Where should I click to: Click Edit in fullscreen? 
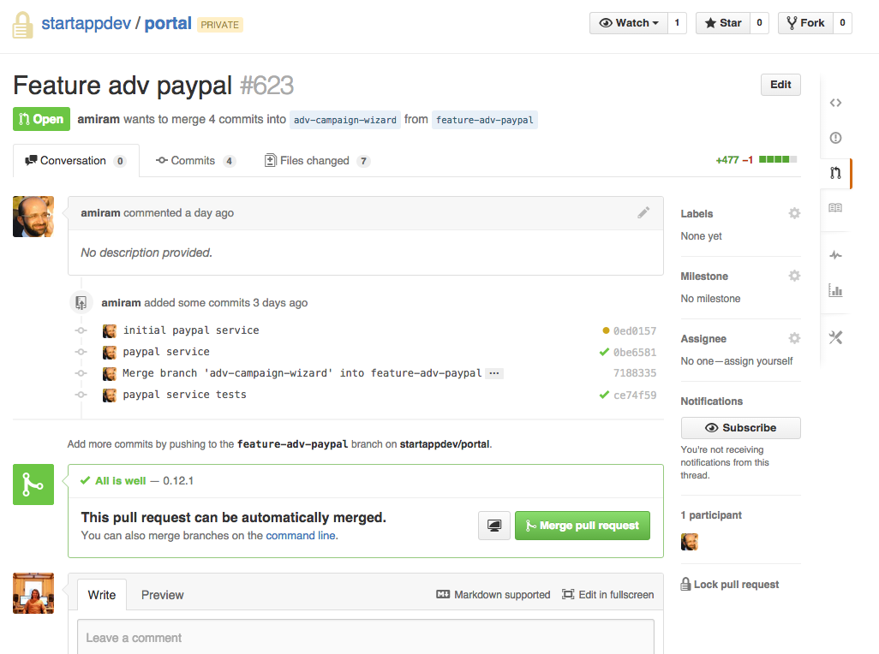click(608, 595)
